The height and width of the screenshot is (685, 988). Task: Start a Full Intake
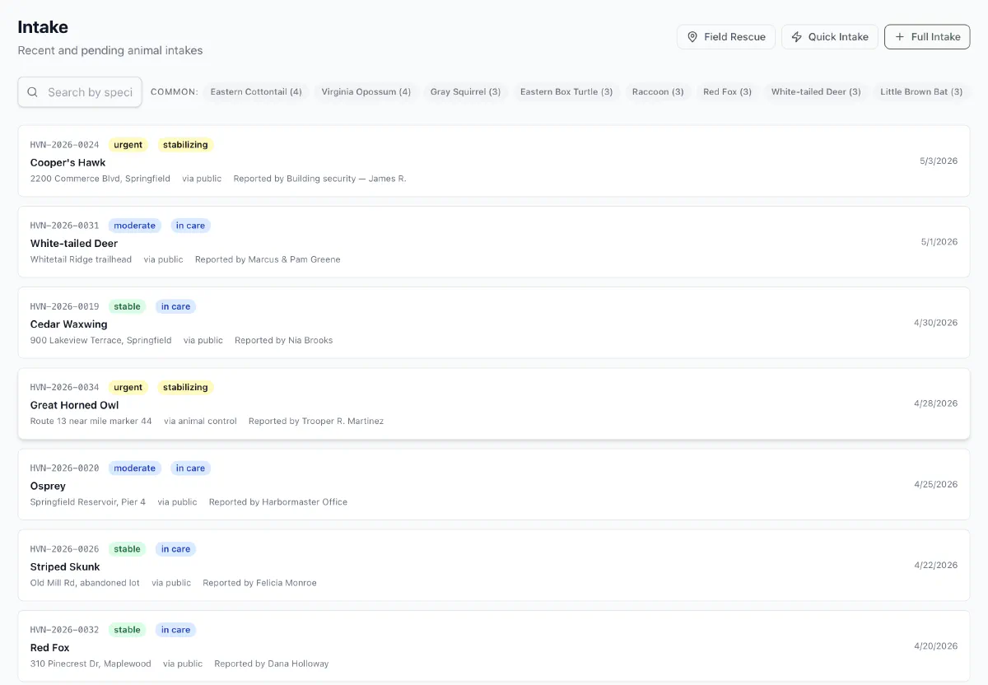[x=927, y=37]
